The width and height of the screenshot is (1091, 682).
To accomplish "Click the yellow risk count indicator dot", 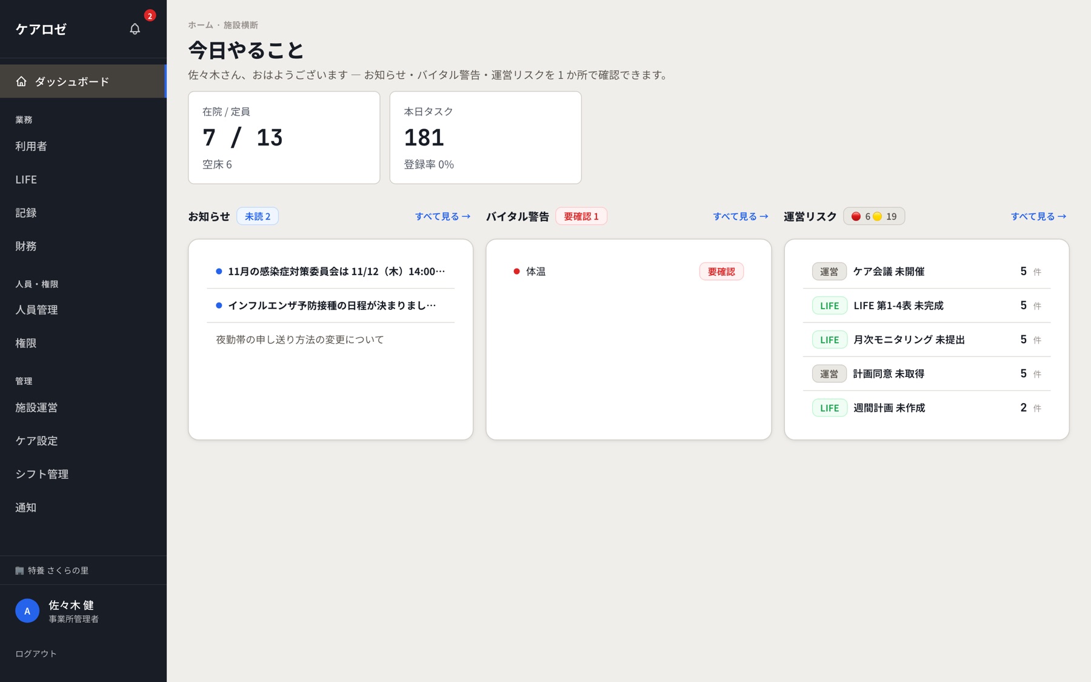I will pyautogui.click(x=877, y=216).
